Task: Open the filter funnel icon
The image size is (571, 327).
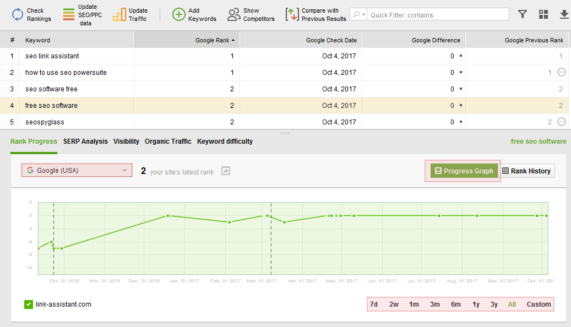Action: tap(523, 14)
